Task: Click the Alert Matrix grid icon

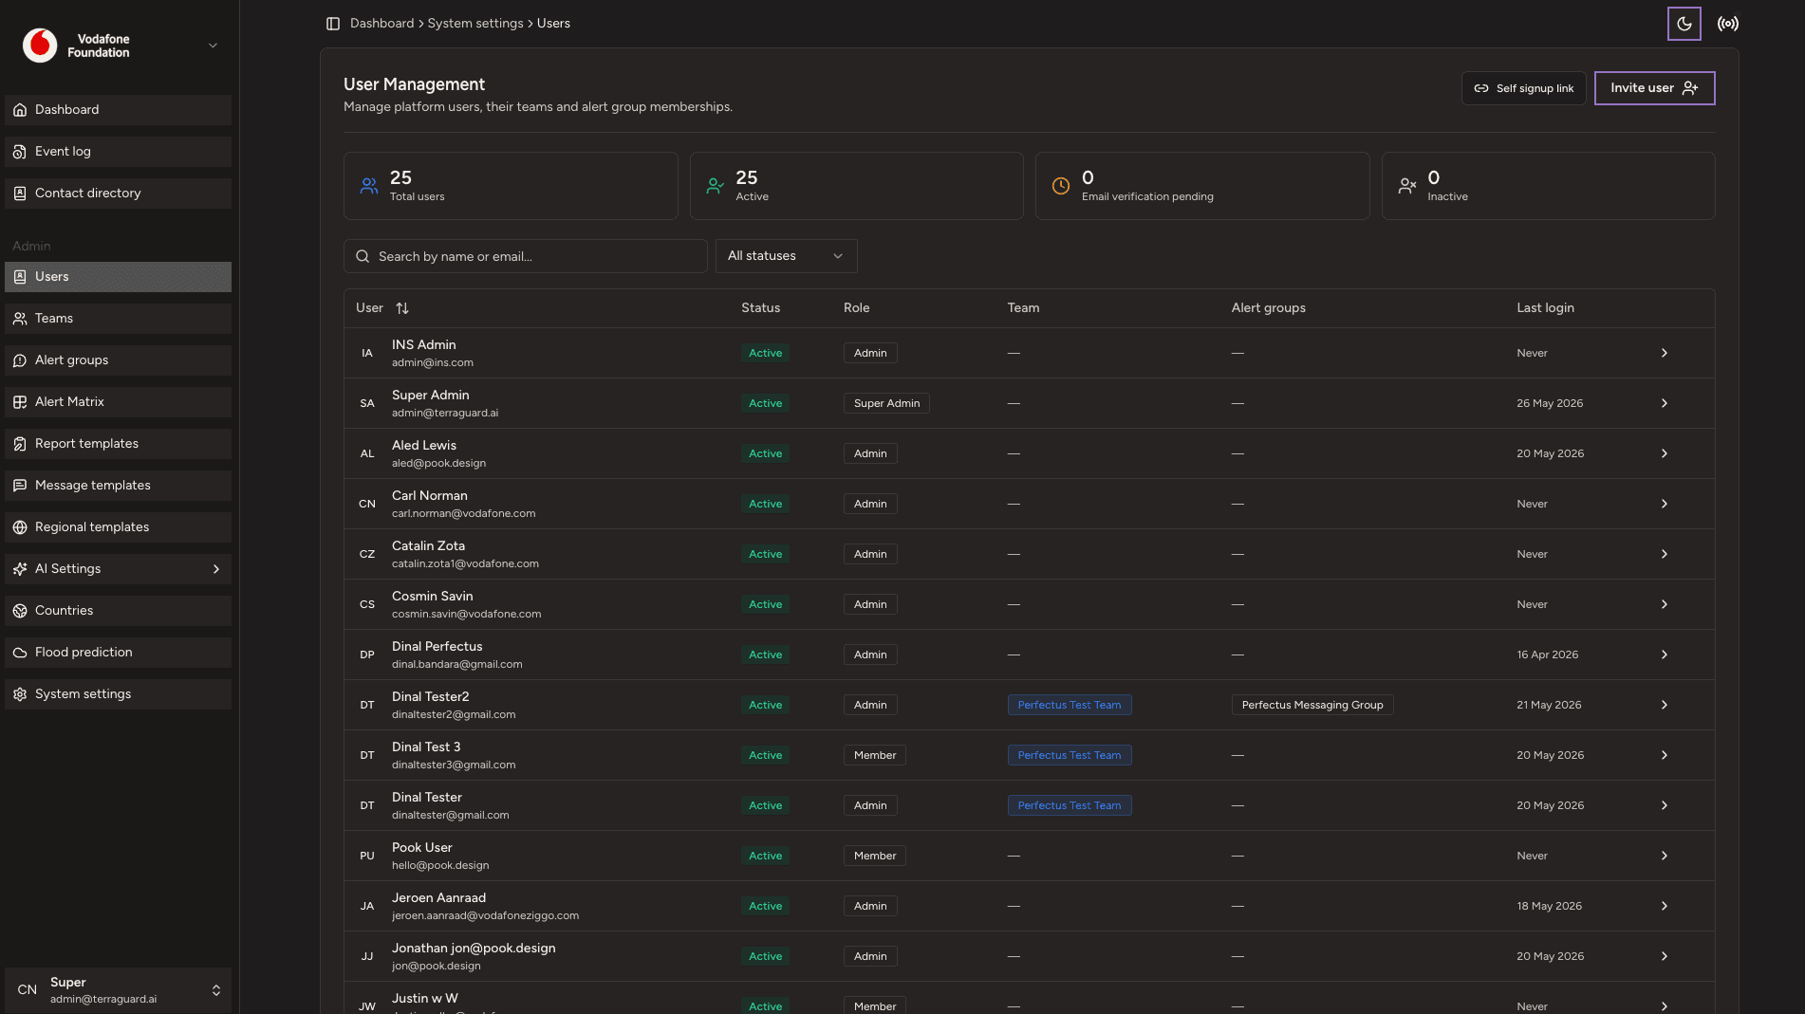Action: tap(20, 402)
